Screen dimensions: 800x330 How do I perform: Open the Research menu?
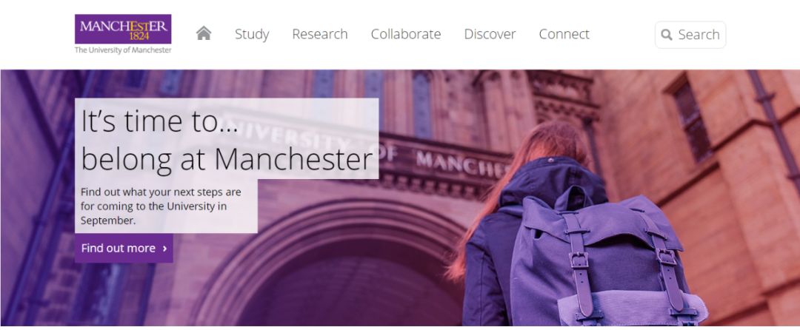coord(320,34)
